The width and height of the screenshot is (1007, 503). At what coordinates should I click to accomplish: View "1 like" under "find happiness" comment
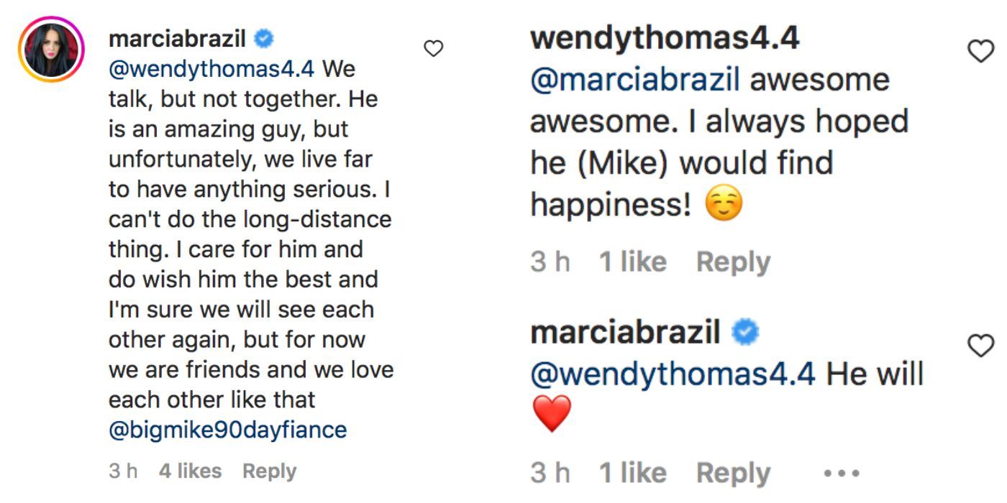tap(633, 262)
